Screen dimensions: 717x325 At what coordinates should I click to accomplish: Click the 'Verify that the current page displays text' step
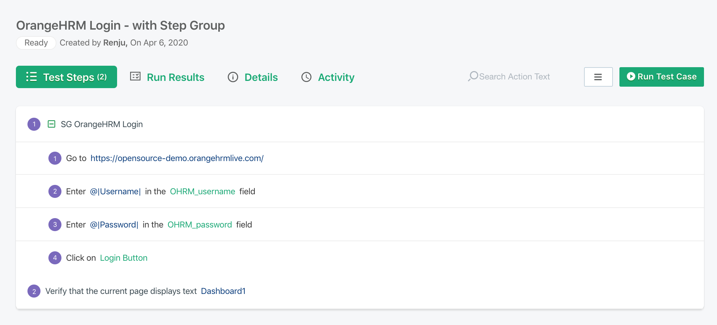point(121,291)
